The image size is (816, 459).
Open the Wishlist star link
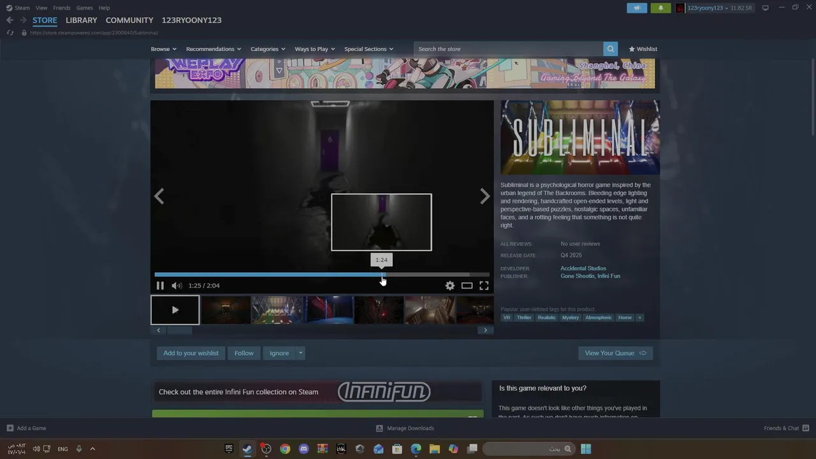pyautogui.click(x=643, y=49)
